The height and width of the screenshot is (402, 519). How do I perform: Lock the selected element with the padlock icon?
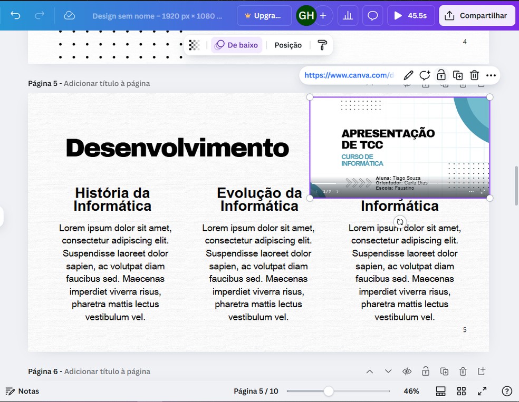[x=441, y=75]
